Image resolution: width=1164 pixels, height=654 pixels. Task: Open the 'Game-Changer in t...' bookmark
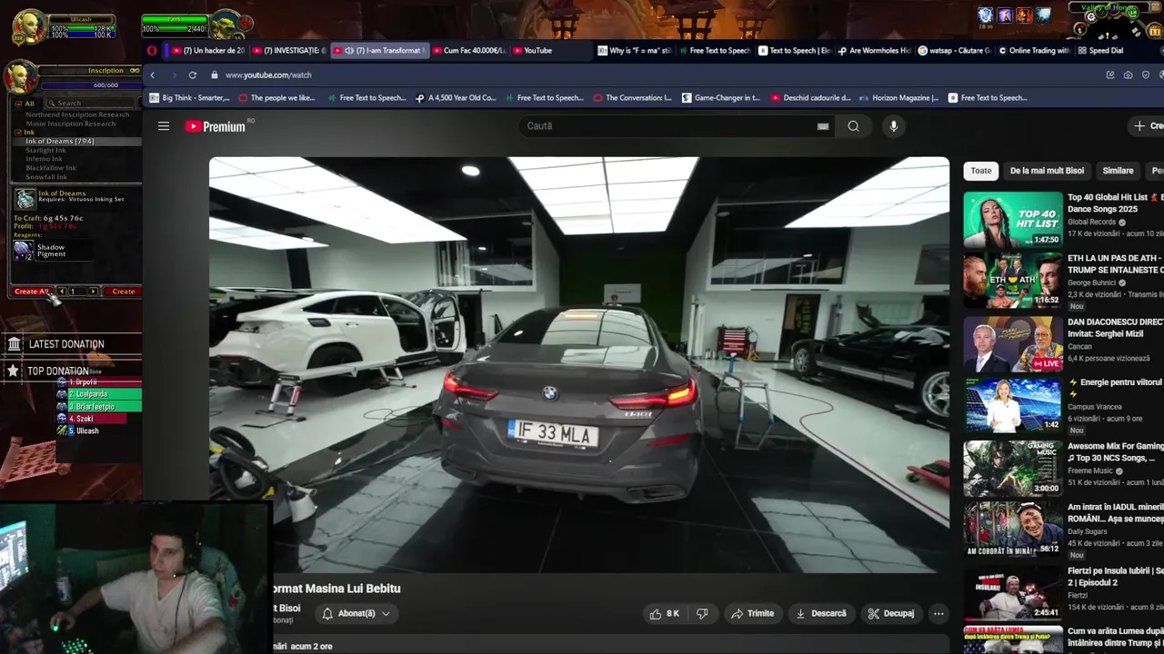click(720, 98)
